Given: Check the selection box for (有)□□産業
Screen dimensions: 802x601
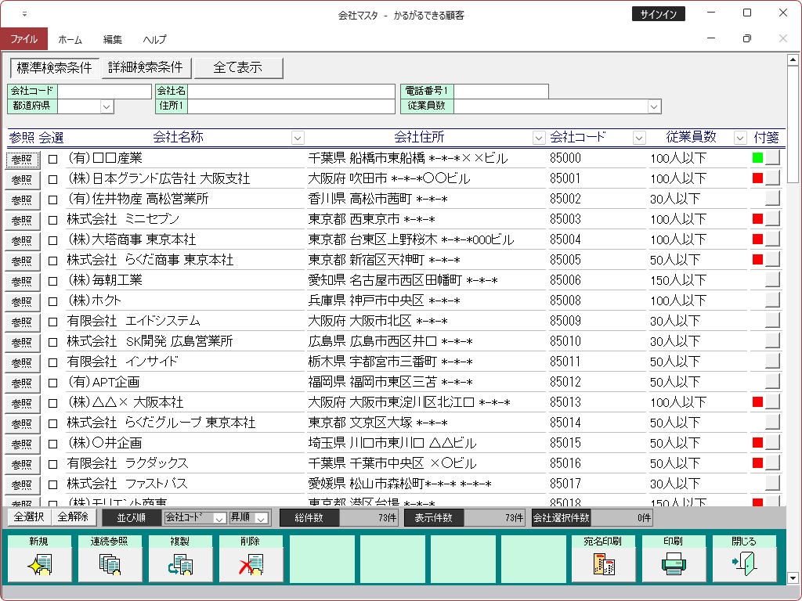Looking at the screenshot, I should (53, 159).
